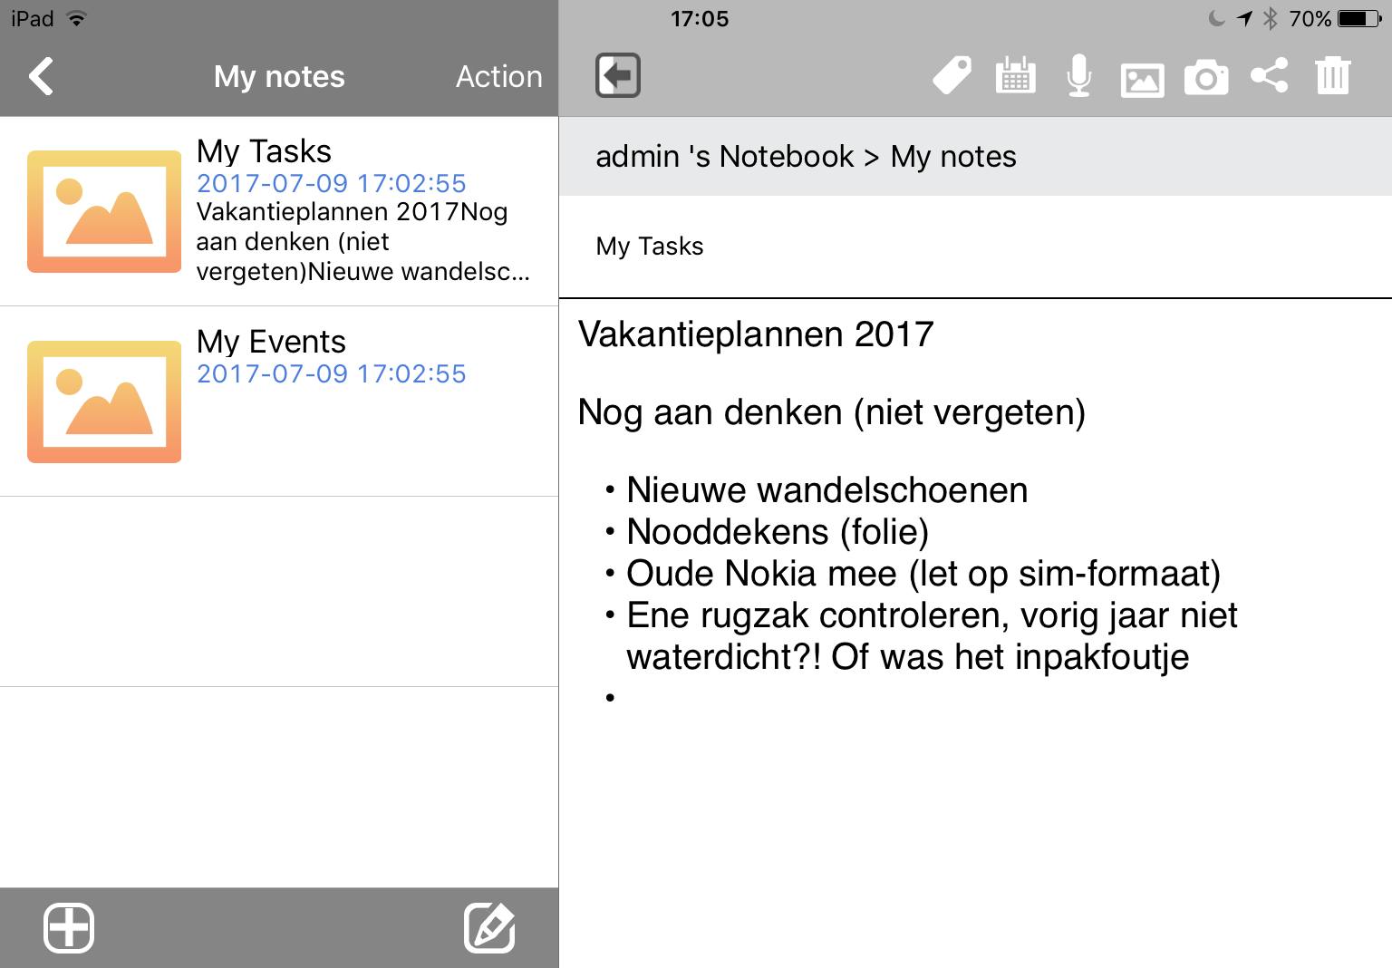
Task: Tap the My Events note thumbnail
Action: point(104,402)
